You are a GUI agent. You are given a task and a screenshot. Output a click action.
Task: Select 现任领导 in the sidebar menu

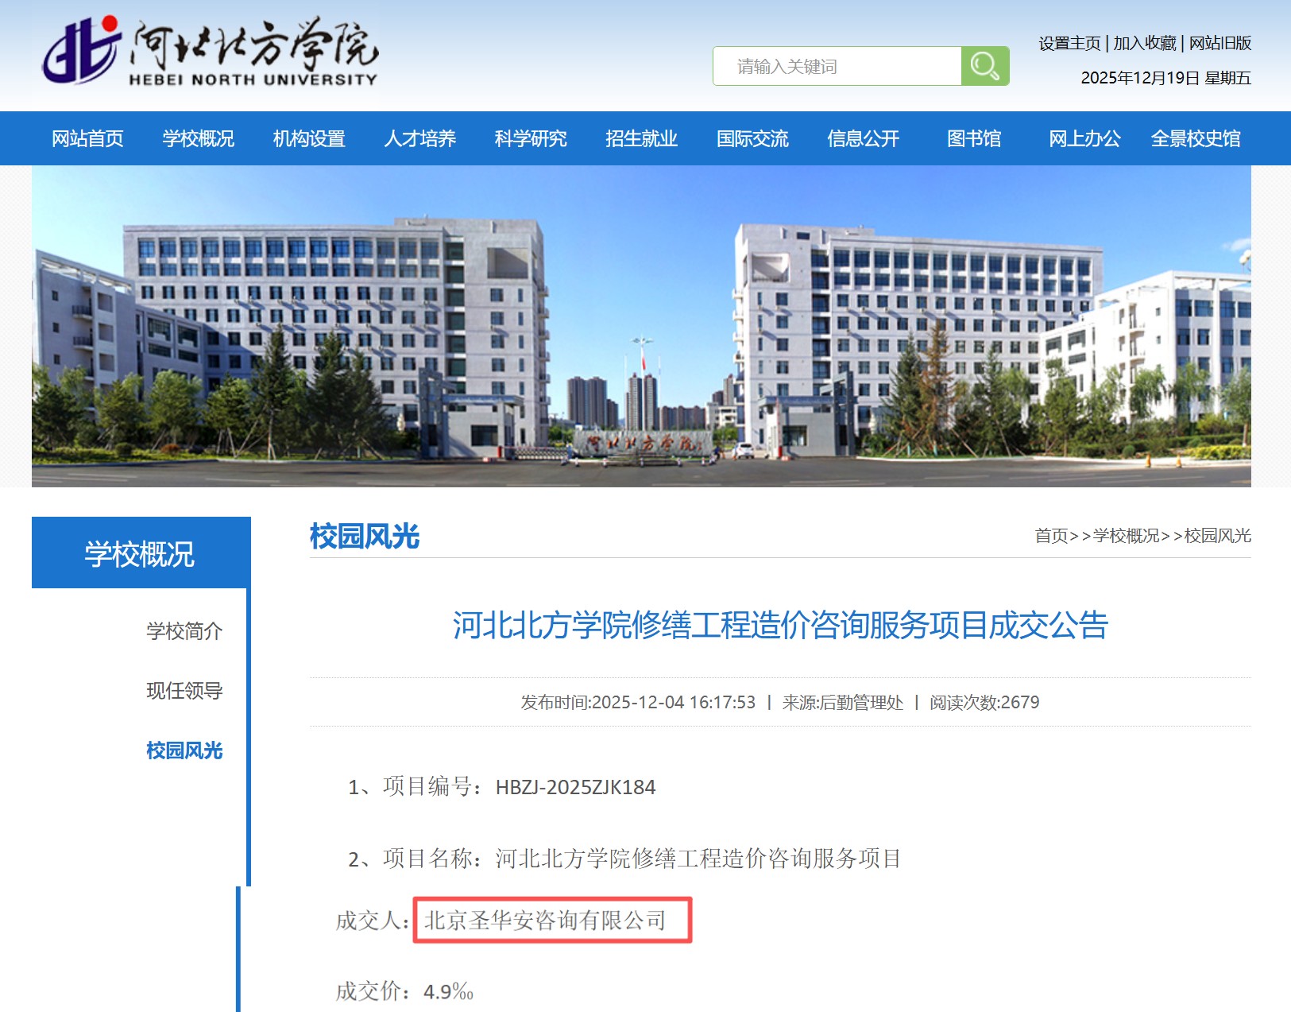pos(184,691)
